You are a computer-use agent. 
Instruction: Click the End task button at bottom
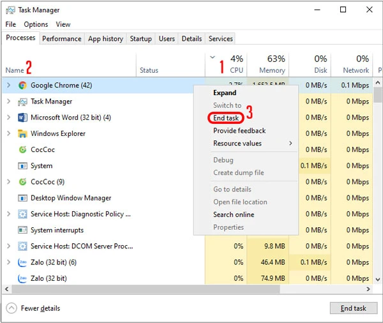pos(354,308)
